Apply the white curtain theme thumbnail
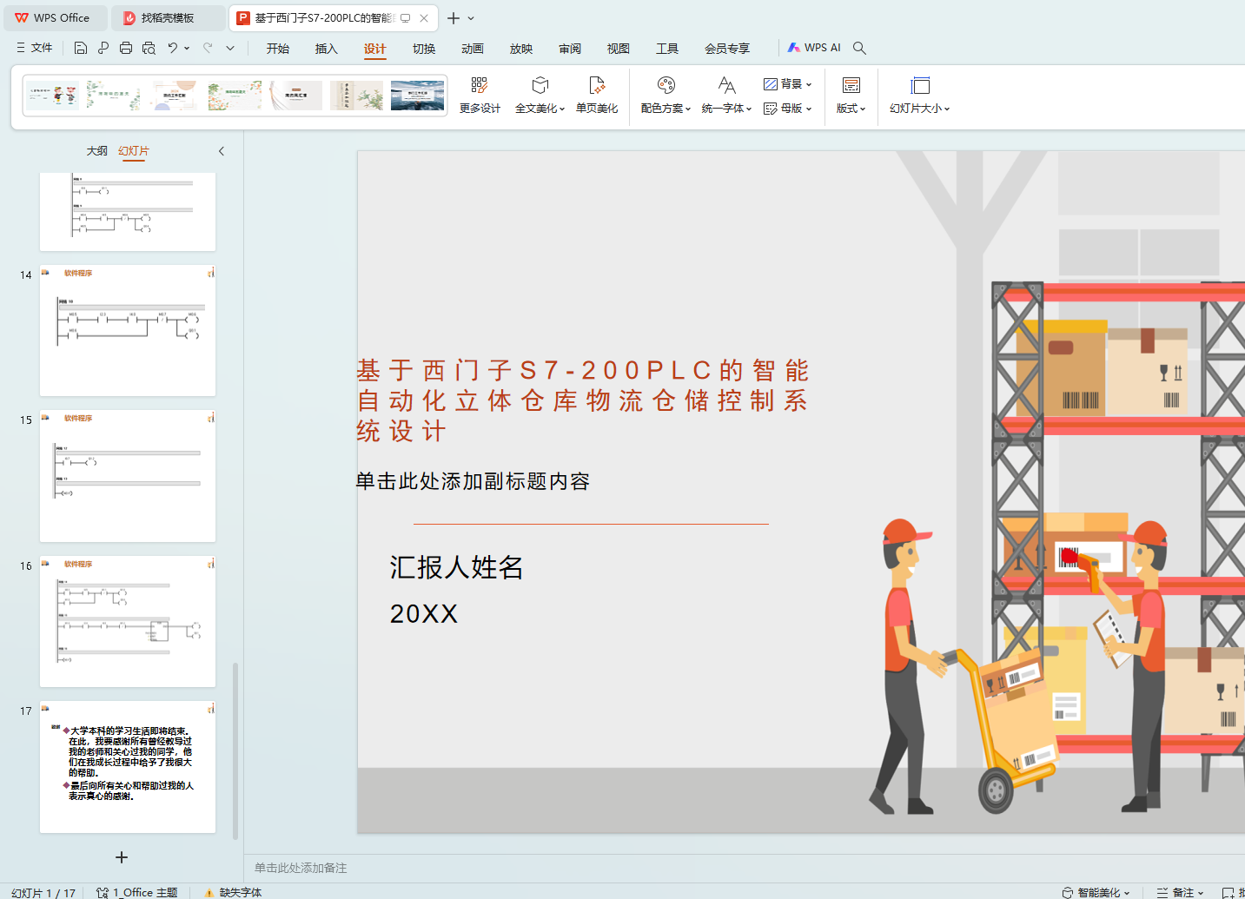Viewport: 1245px width, 899px height. [296, 96]
